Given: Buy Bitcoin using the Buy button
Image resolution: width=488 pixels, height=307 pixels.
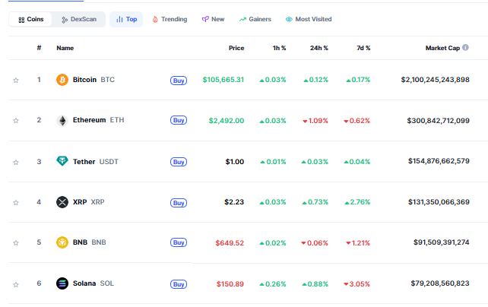Looking at the screenshot, I should tap(179, 81).
